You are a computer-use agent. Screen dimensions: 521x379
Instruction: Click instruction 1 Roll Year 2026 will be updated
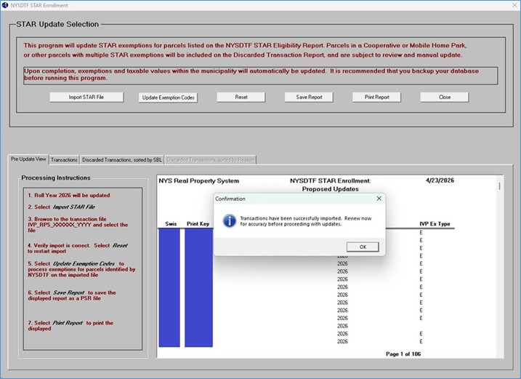[69, 196]
